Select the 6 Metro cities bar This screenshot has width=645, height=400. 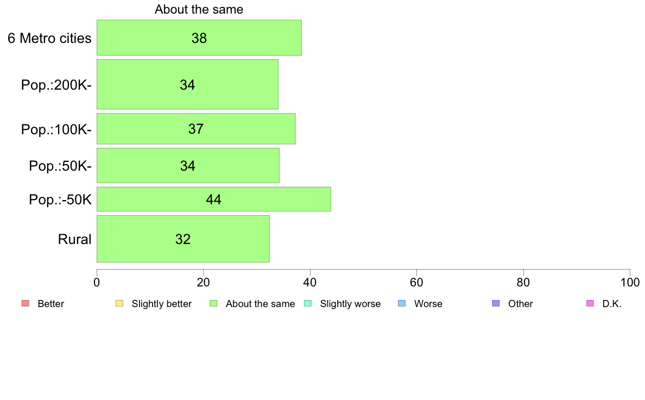tap(199, 38)
